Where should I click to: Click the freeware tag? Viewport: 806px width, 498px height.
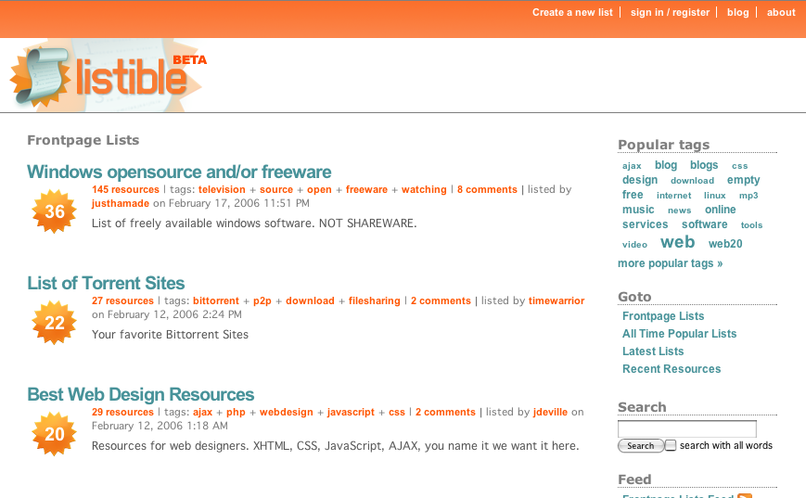coord(366,189)
